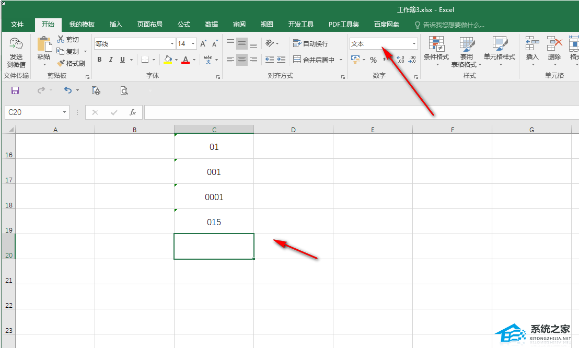Open the 公式 (Formulas) ribbon tab

[184, 25]
